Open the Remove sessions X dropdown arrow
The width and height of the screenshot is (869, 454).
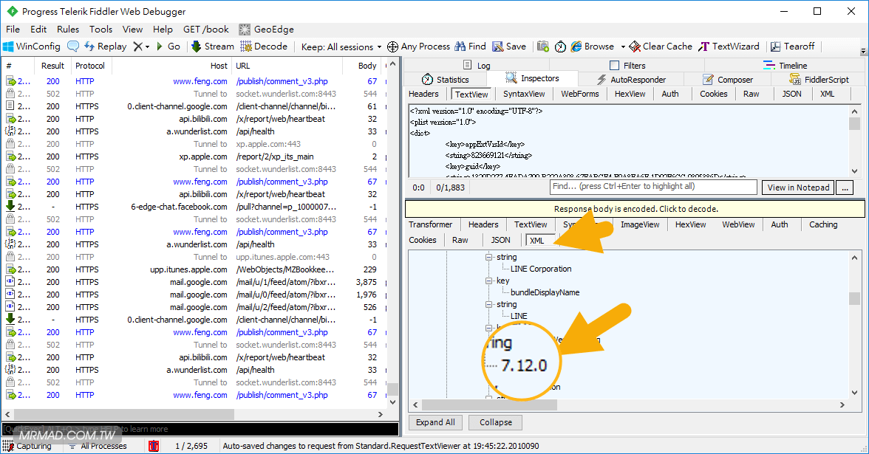(x=147, y=47)
